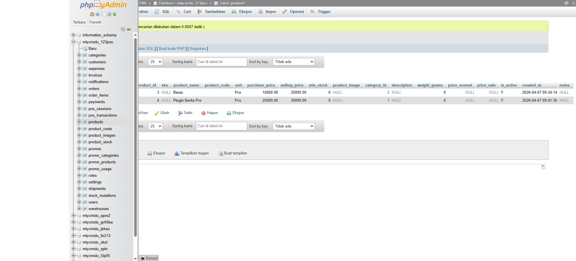This screenshot has height=261, width=576.
Task: Click the bookmark icon below results panel
Action: 543,167
